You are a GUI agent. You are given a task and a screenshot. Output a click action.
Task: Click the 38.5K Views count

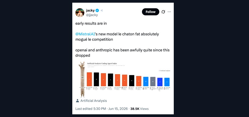point(139,109)
